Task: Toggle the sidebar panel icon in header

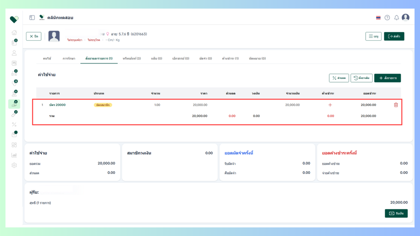Action: [x=32, y=18]
